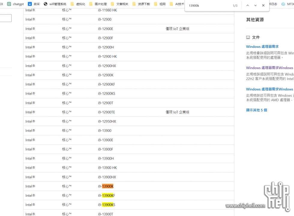Select the i9-13900H cell
Image resolution: width=294 pixels, height=216 pixels.
(x=106, y=158)
